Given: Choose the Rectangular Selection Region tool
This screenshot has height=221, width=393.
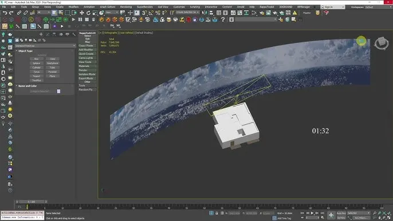Looking at the screenshot, I should (68, 13).
